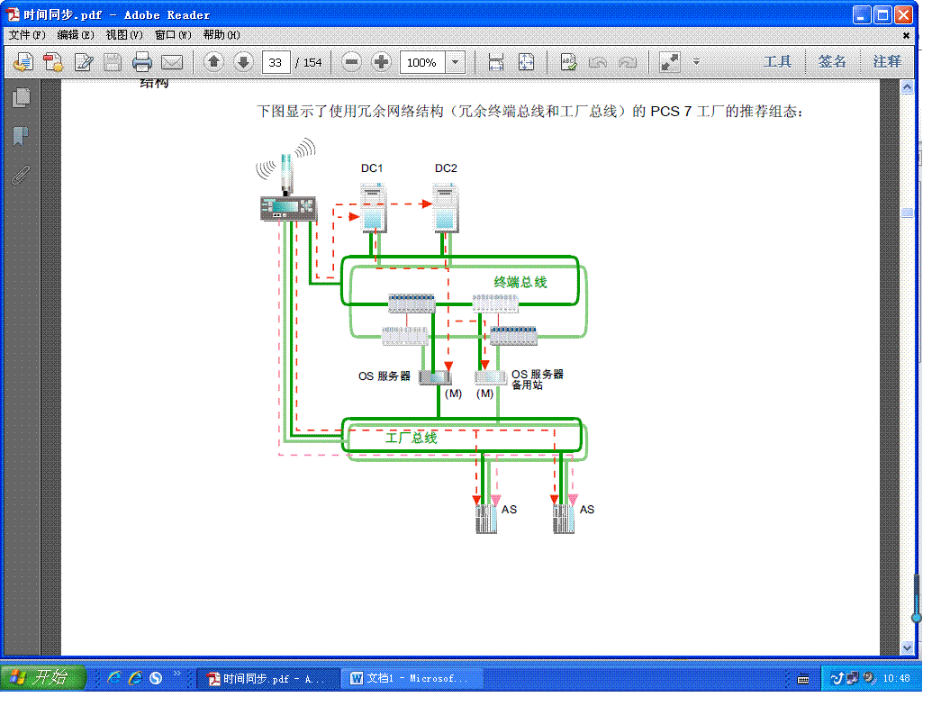The width and height of the screenshot is (941, 706).
Task: Click the Fit one full page icon
Action: (526, 62)
